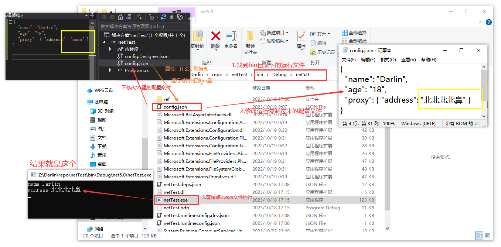Open the 打开 dropdown arrow in ribbon

pos(329,34)
